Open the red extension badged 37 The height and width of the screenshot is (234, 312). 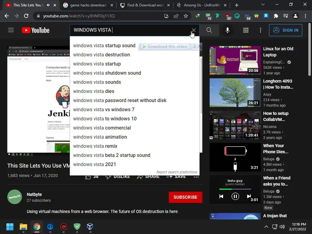click(x=227, y=16)
